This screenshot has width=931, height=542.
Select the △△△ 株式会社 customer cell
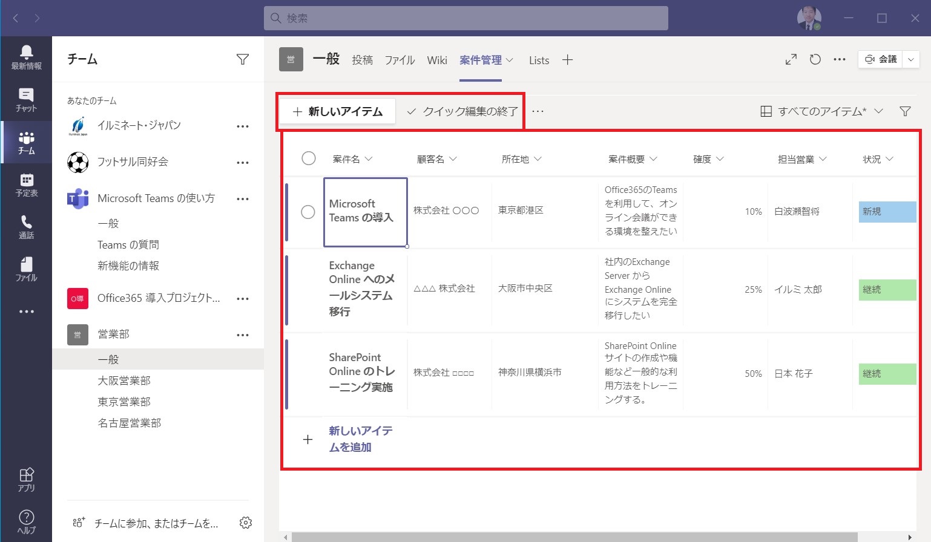point(449,289)
